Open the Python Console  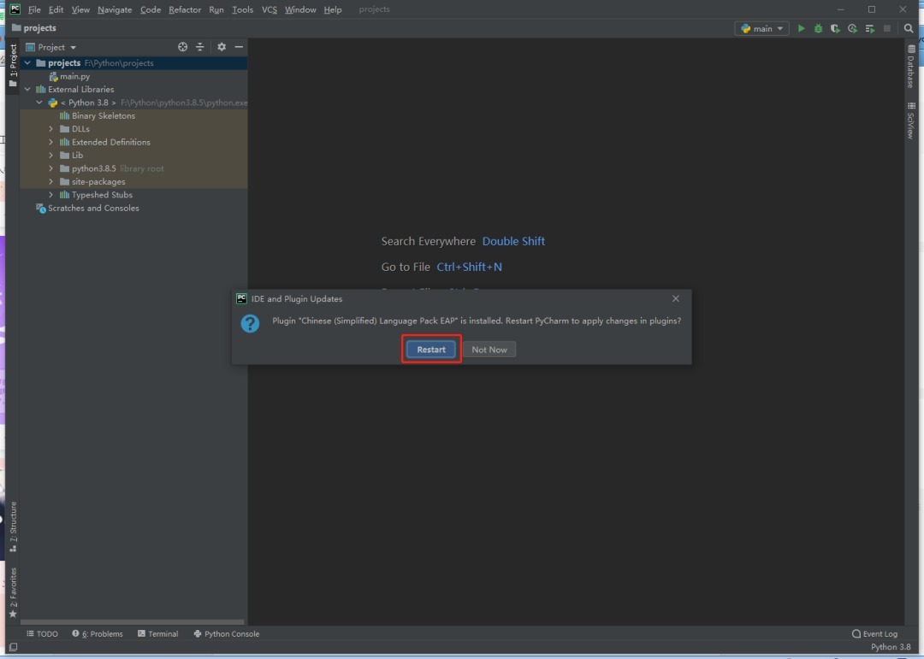[x=226, y=633]
